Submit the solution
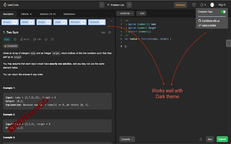Viewport: 231px width, 144px height. coord(222,139)
